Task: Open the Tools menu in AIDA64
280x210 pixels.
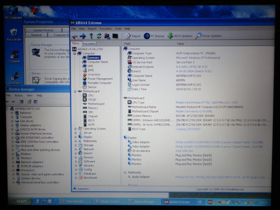Action: point(118,29)
